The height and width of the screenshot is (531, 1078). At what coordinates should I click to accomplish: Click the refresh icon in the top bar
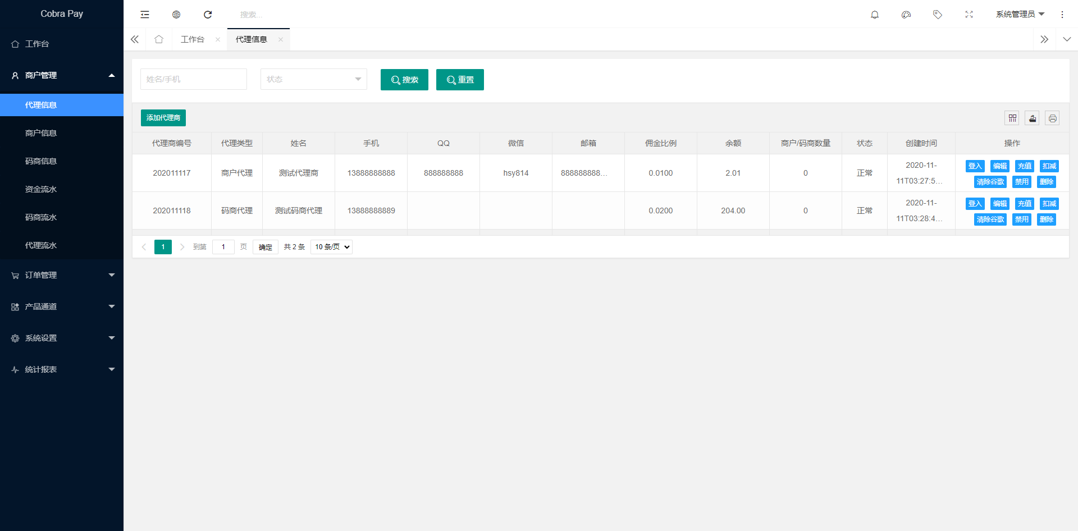coord(208,15)
